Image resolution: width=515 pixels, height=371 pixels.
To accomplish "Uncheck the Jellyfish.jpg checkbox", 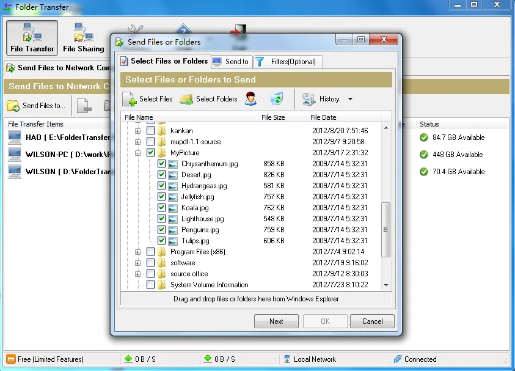I will [161, 197].
